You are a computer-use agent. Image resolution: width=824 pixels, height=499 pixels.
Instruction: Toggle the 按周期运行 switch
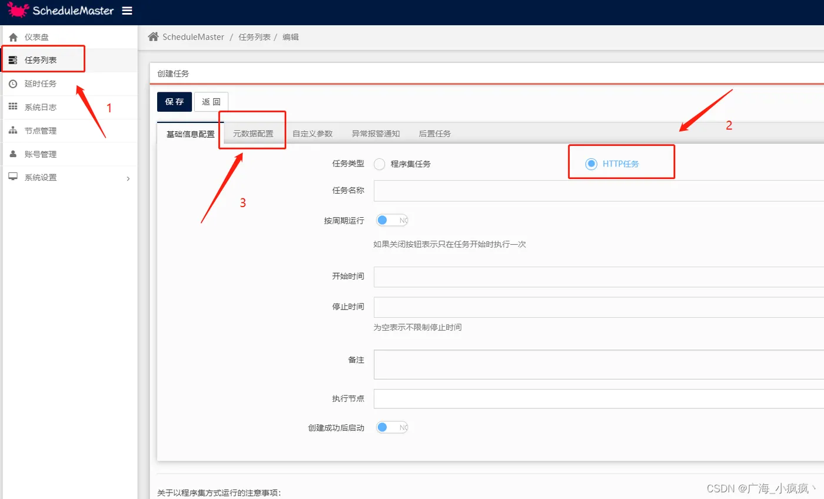tap(391, 220)
